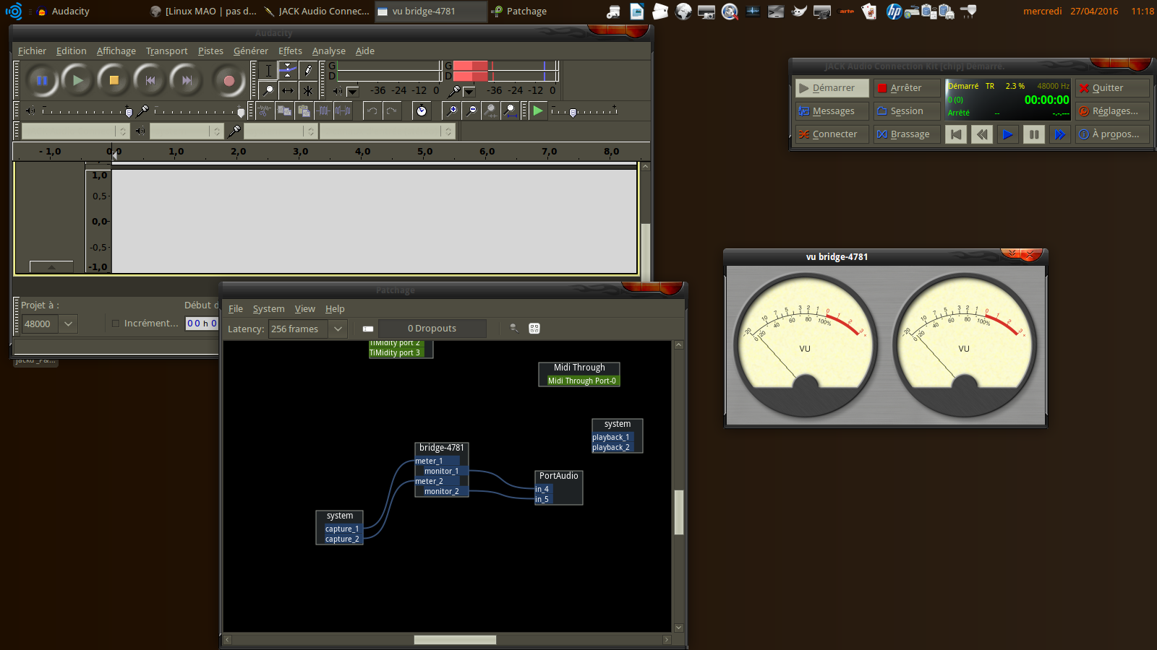Click the playback speed slider handle
Image resolution: width=1157 pixels, height=650 pixels.
pos(573,112)
